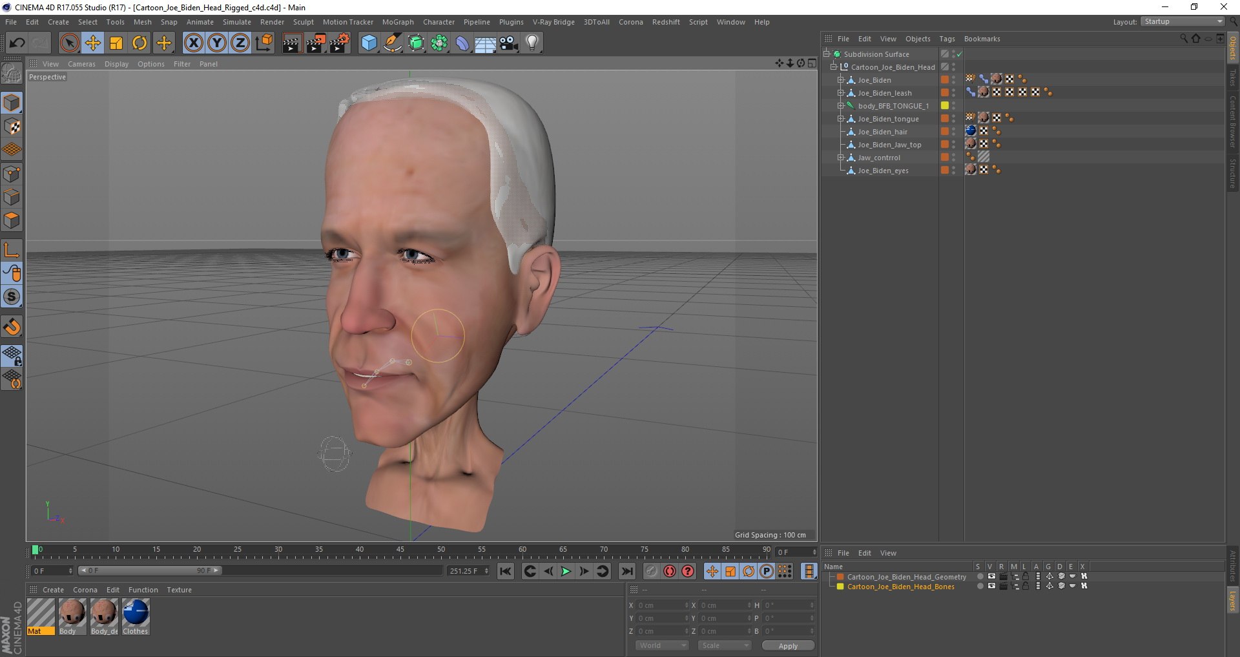Image resolution: width=1240 pixels, height=657 pixels.
Task: Open the Deformer objects icon
Action: (x=462, y=43)
